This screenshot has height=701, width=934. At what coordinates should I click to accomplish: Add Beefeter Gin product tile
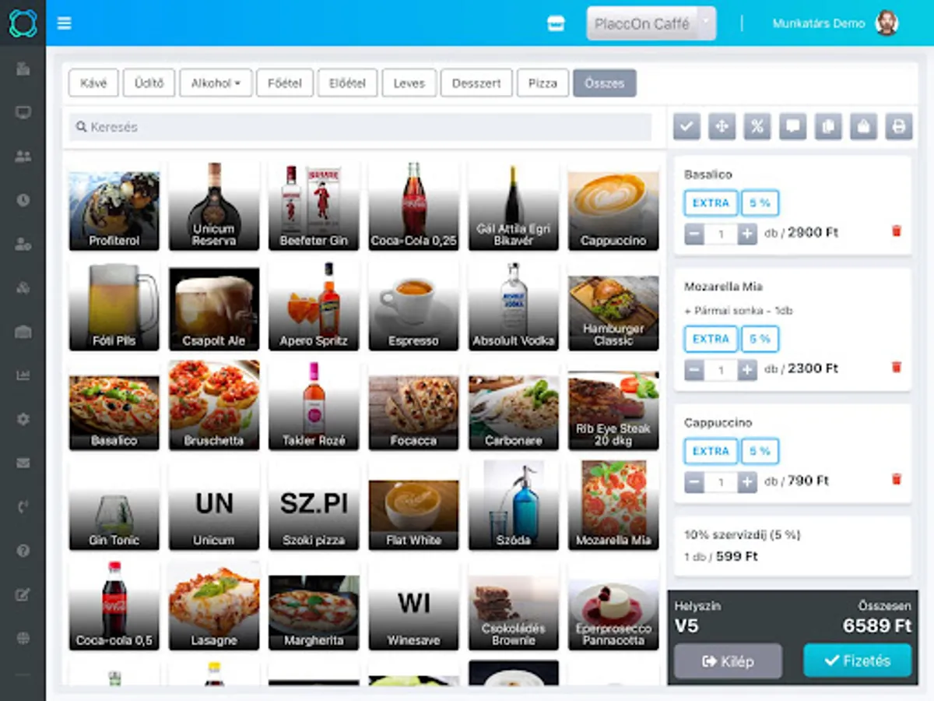[314, 206]
